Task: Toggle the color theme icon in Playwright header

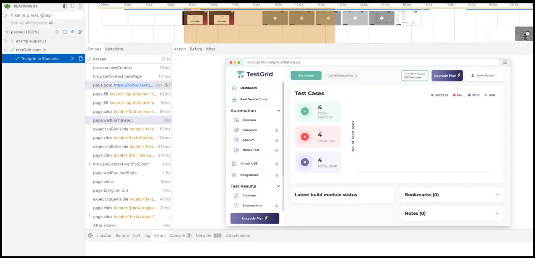Action: point(65,6)
